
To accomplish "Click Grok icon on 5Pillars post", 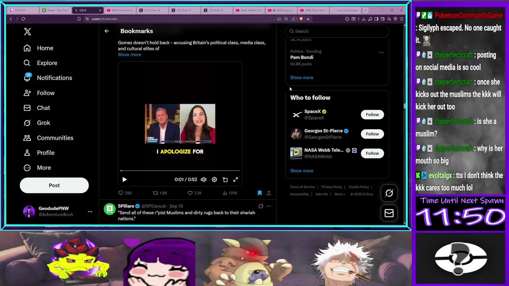I will coord(261,206).
